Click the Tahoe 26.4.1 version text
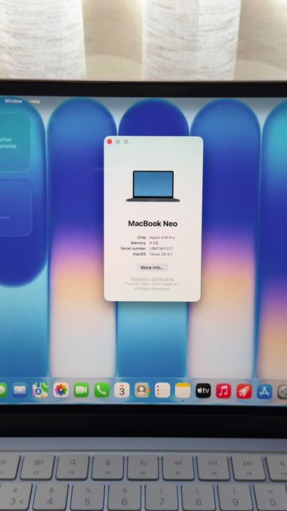The height and width of the screenshot is (511, 287). point(161,254)
